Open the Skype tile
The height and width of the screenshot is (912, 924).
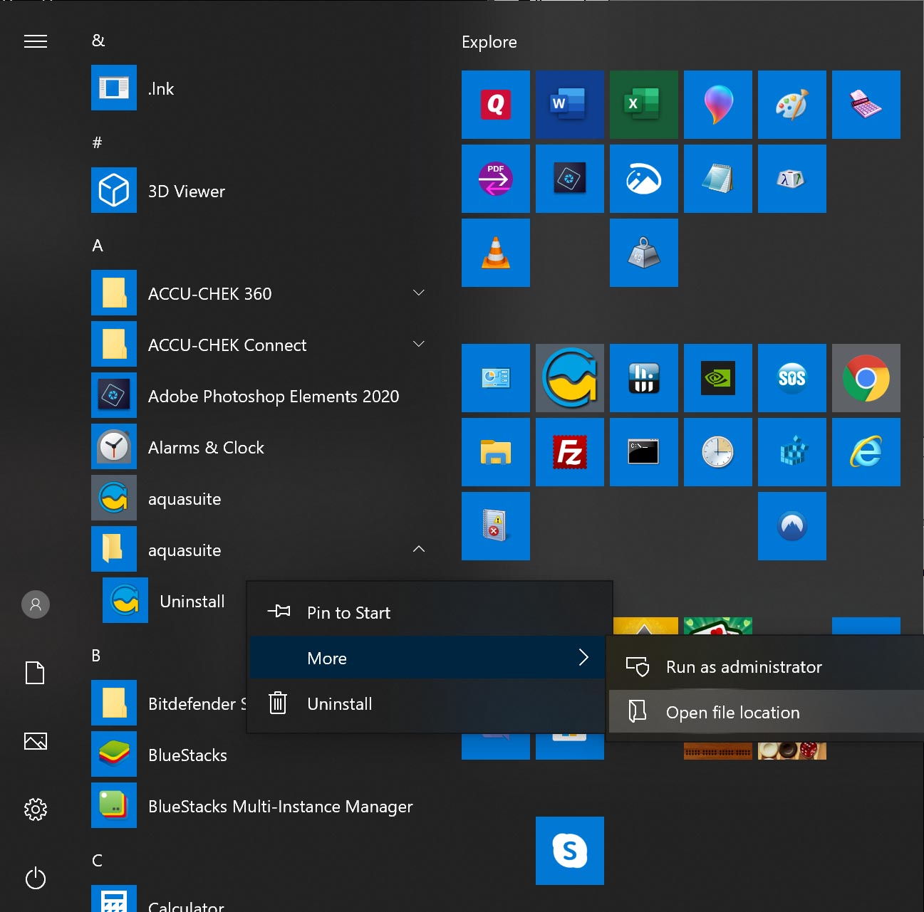click(569, 851)
